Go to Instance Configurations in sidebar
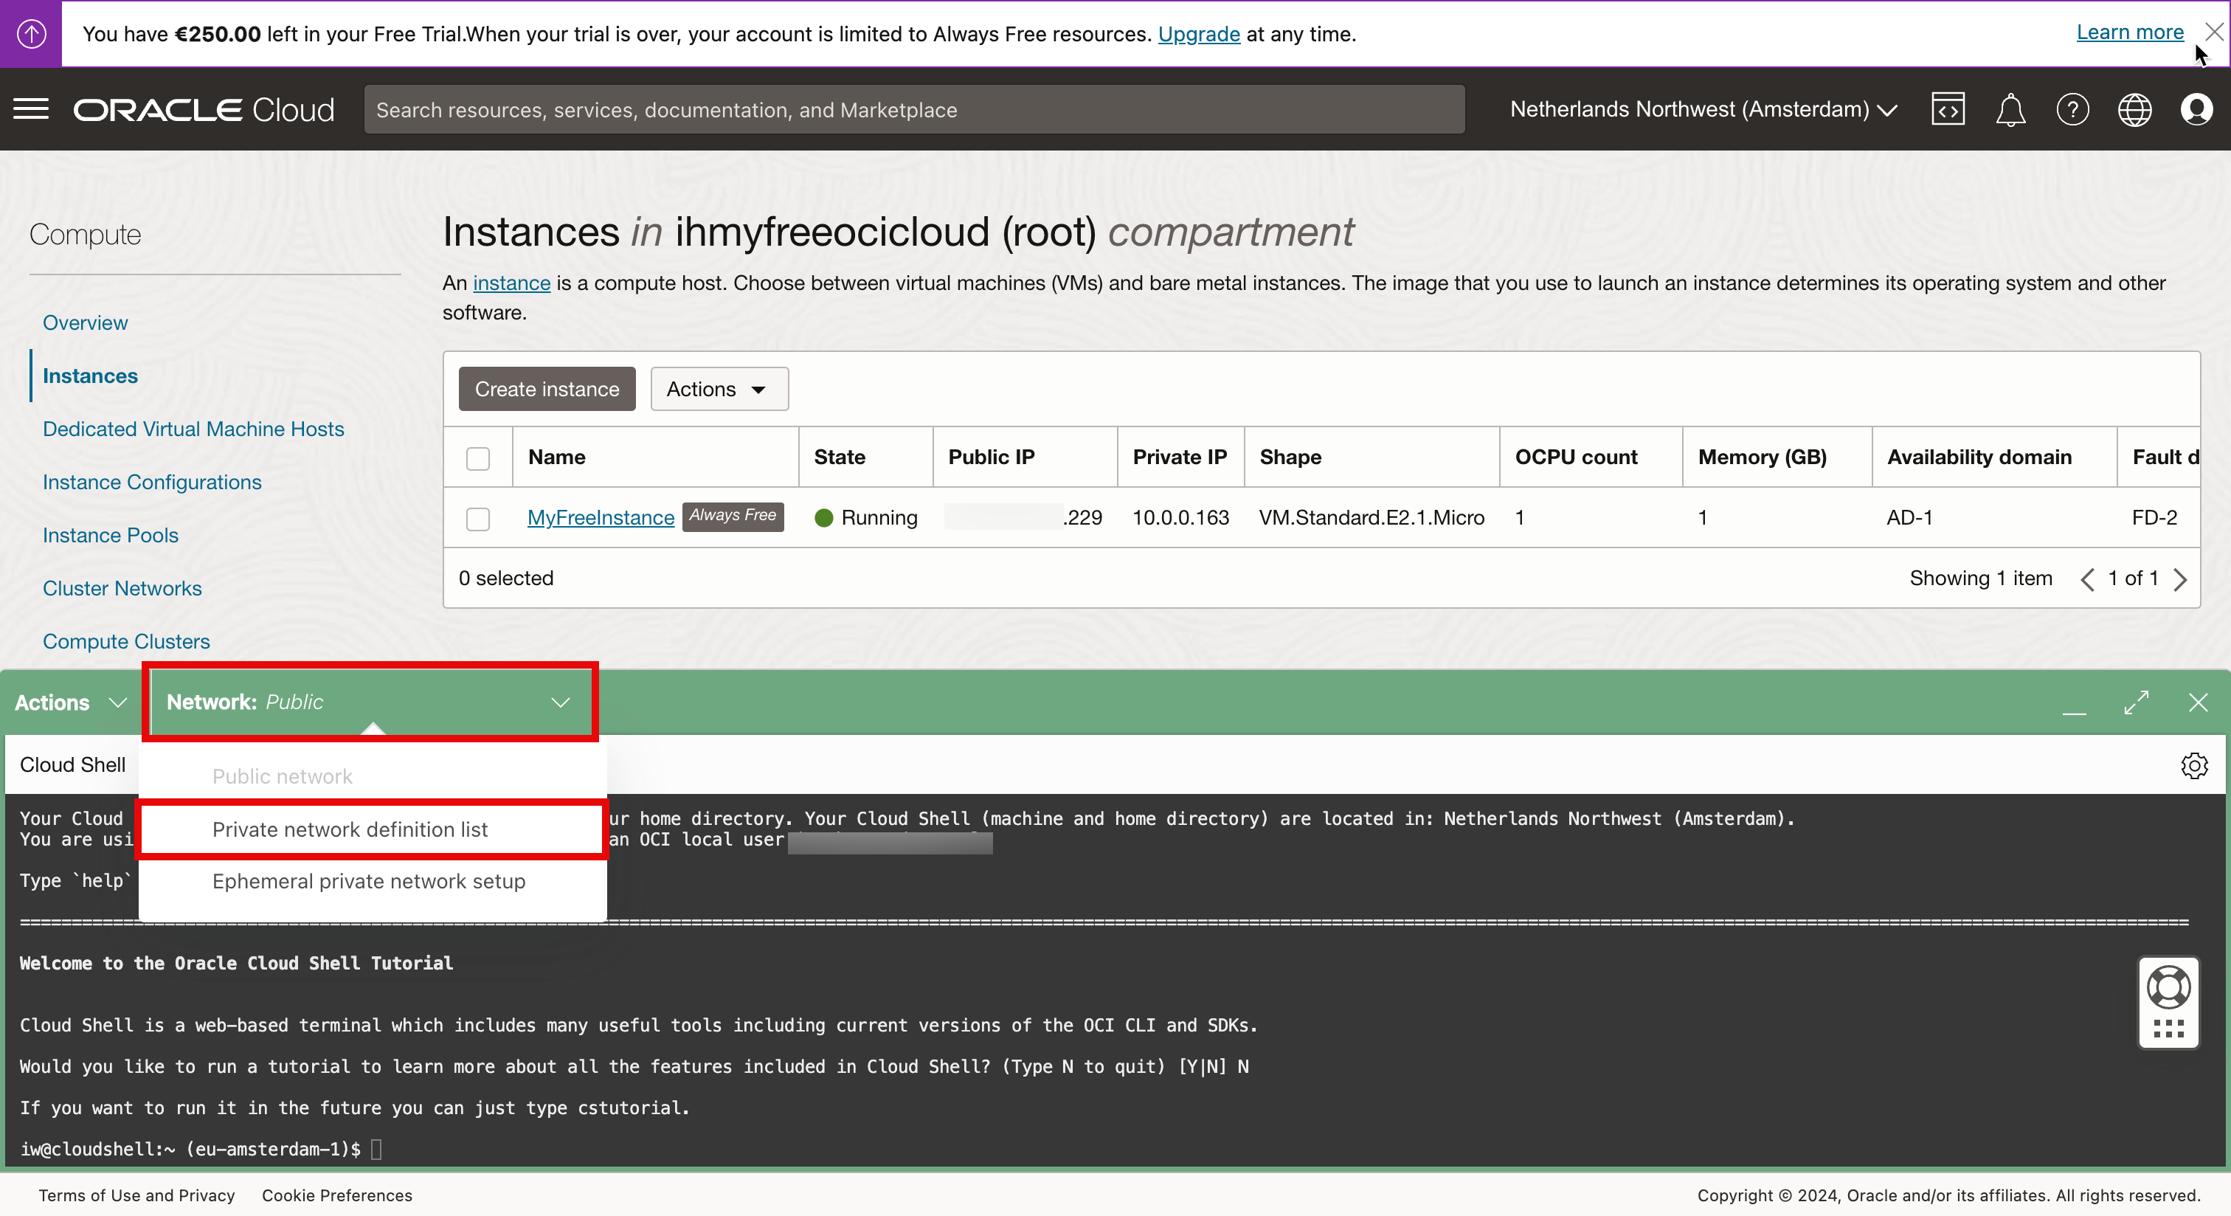 pos(151,482)
